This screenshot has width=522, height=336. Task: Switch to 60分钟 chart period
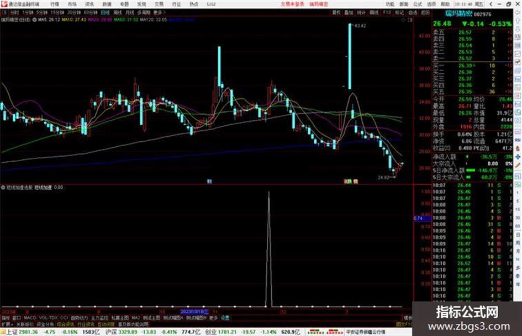click(91, 12)
